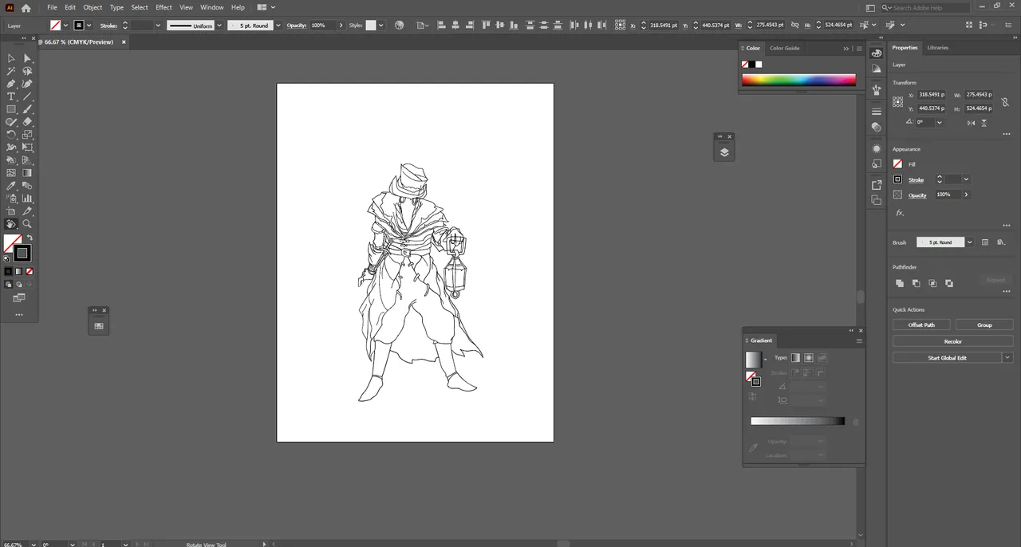Screen dimensions: 1021x547
Task: Open fill color dropdown in control bar
Action: point(65,26)
